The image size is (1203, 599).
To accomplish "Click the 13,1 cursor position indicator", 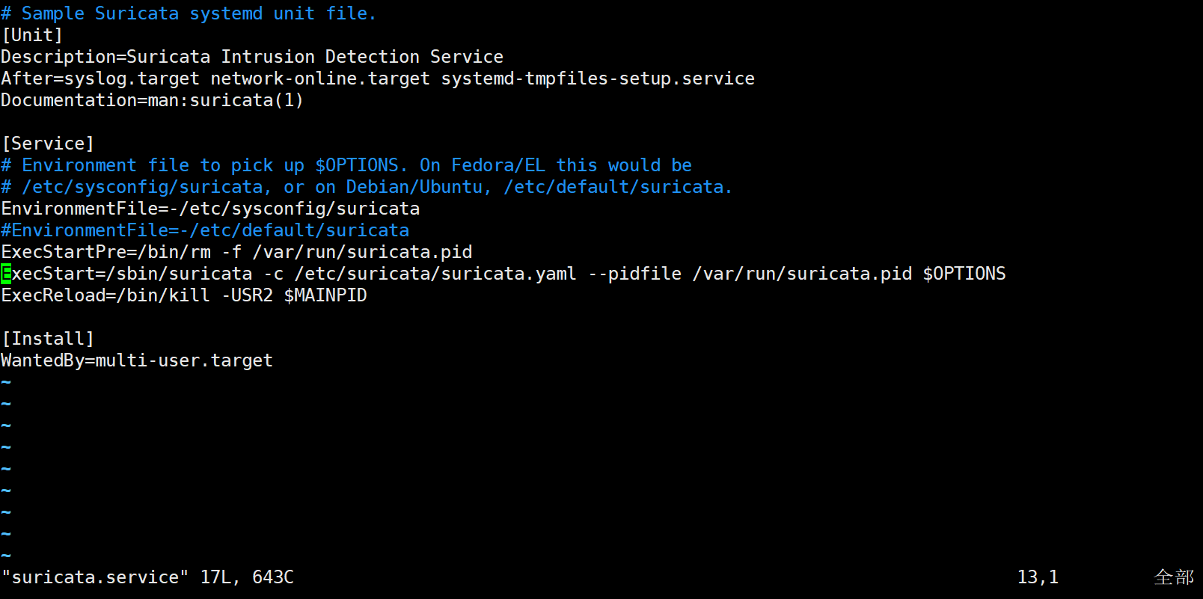I will pos(1037,577).
